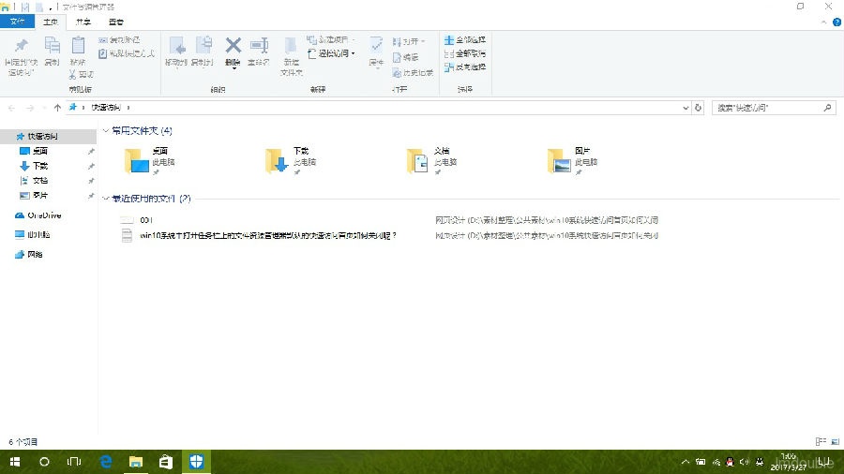
Task: Open the address bar history dropdown
Action: (x=686, y=108)
